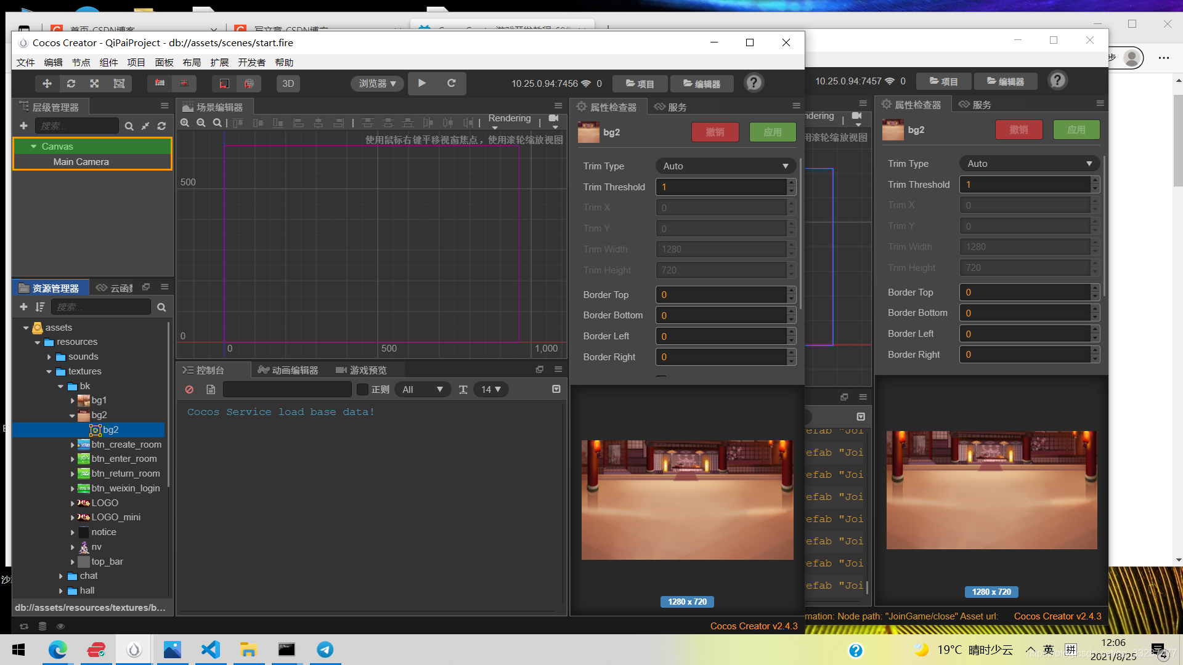Select the scale transform tool

click(94, 84)
